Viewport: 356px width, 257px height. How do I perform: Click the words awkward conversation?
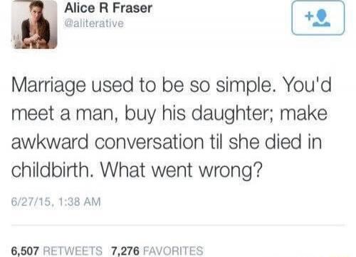tap(108, 142)
